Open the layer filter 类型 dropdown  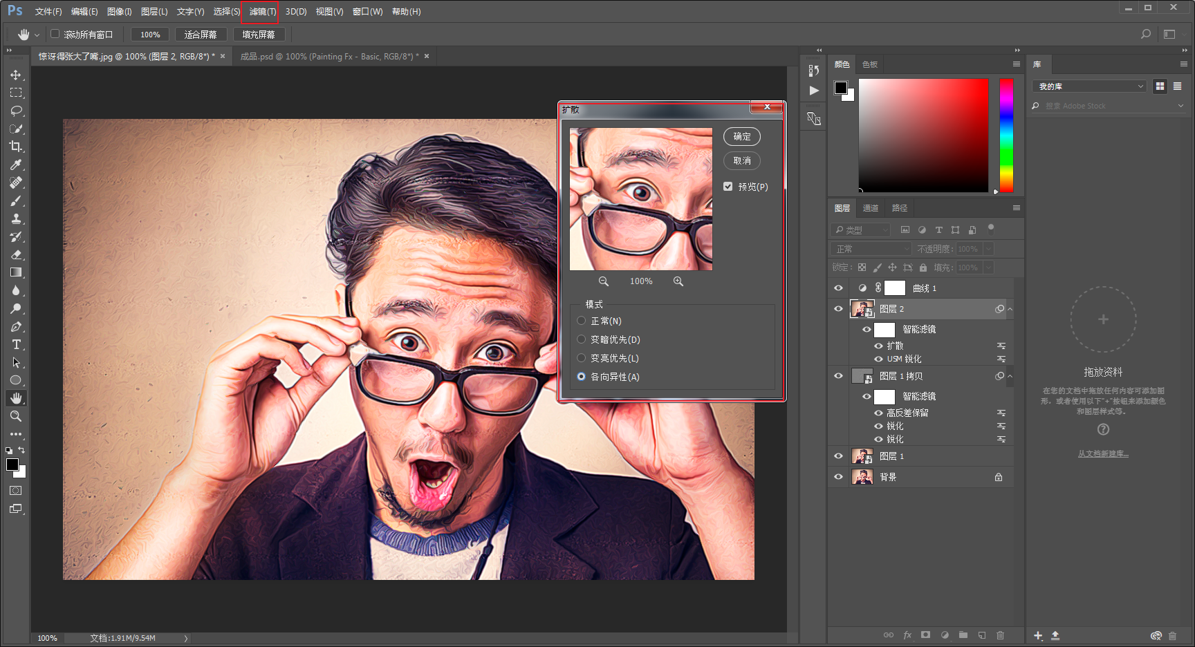coord(860,229)
